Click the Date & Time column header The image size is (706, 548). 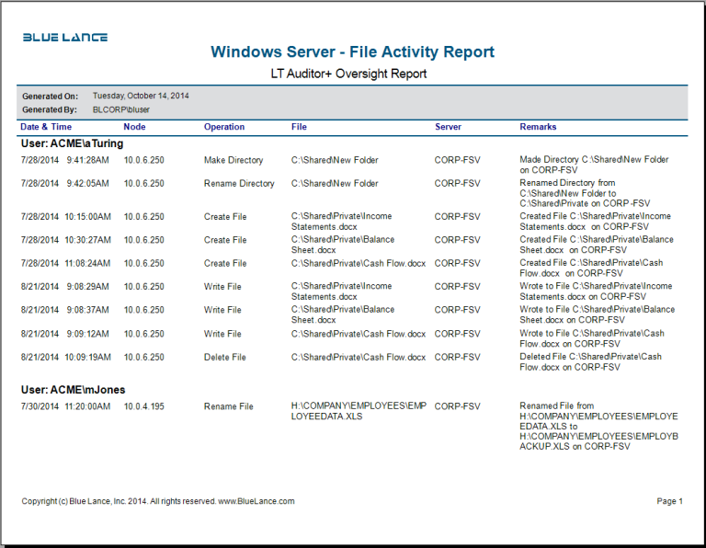click(x=46, y=127)
